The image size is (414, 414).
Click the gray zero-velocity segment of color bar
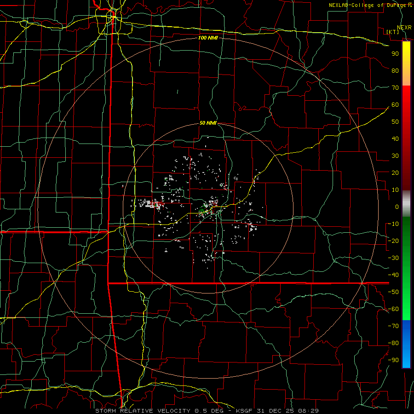tap(406, 204)
